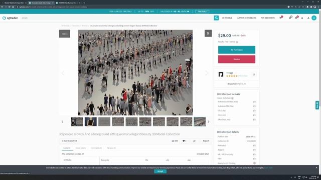Click the My Purchases button
Viewport: 321px width, 180px height.
237,50
